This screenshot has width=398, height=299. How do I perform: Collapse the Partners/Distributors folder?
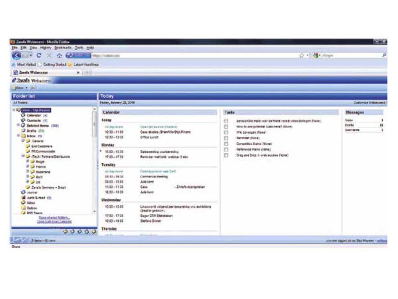pyautogui.click(x=23, y=156)
